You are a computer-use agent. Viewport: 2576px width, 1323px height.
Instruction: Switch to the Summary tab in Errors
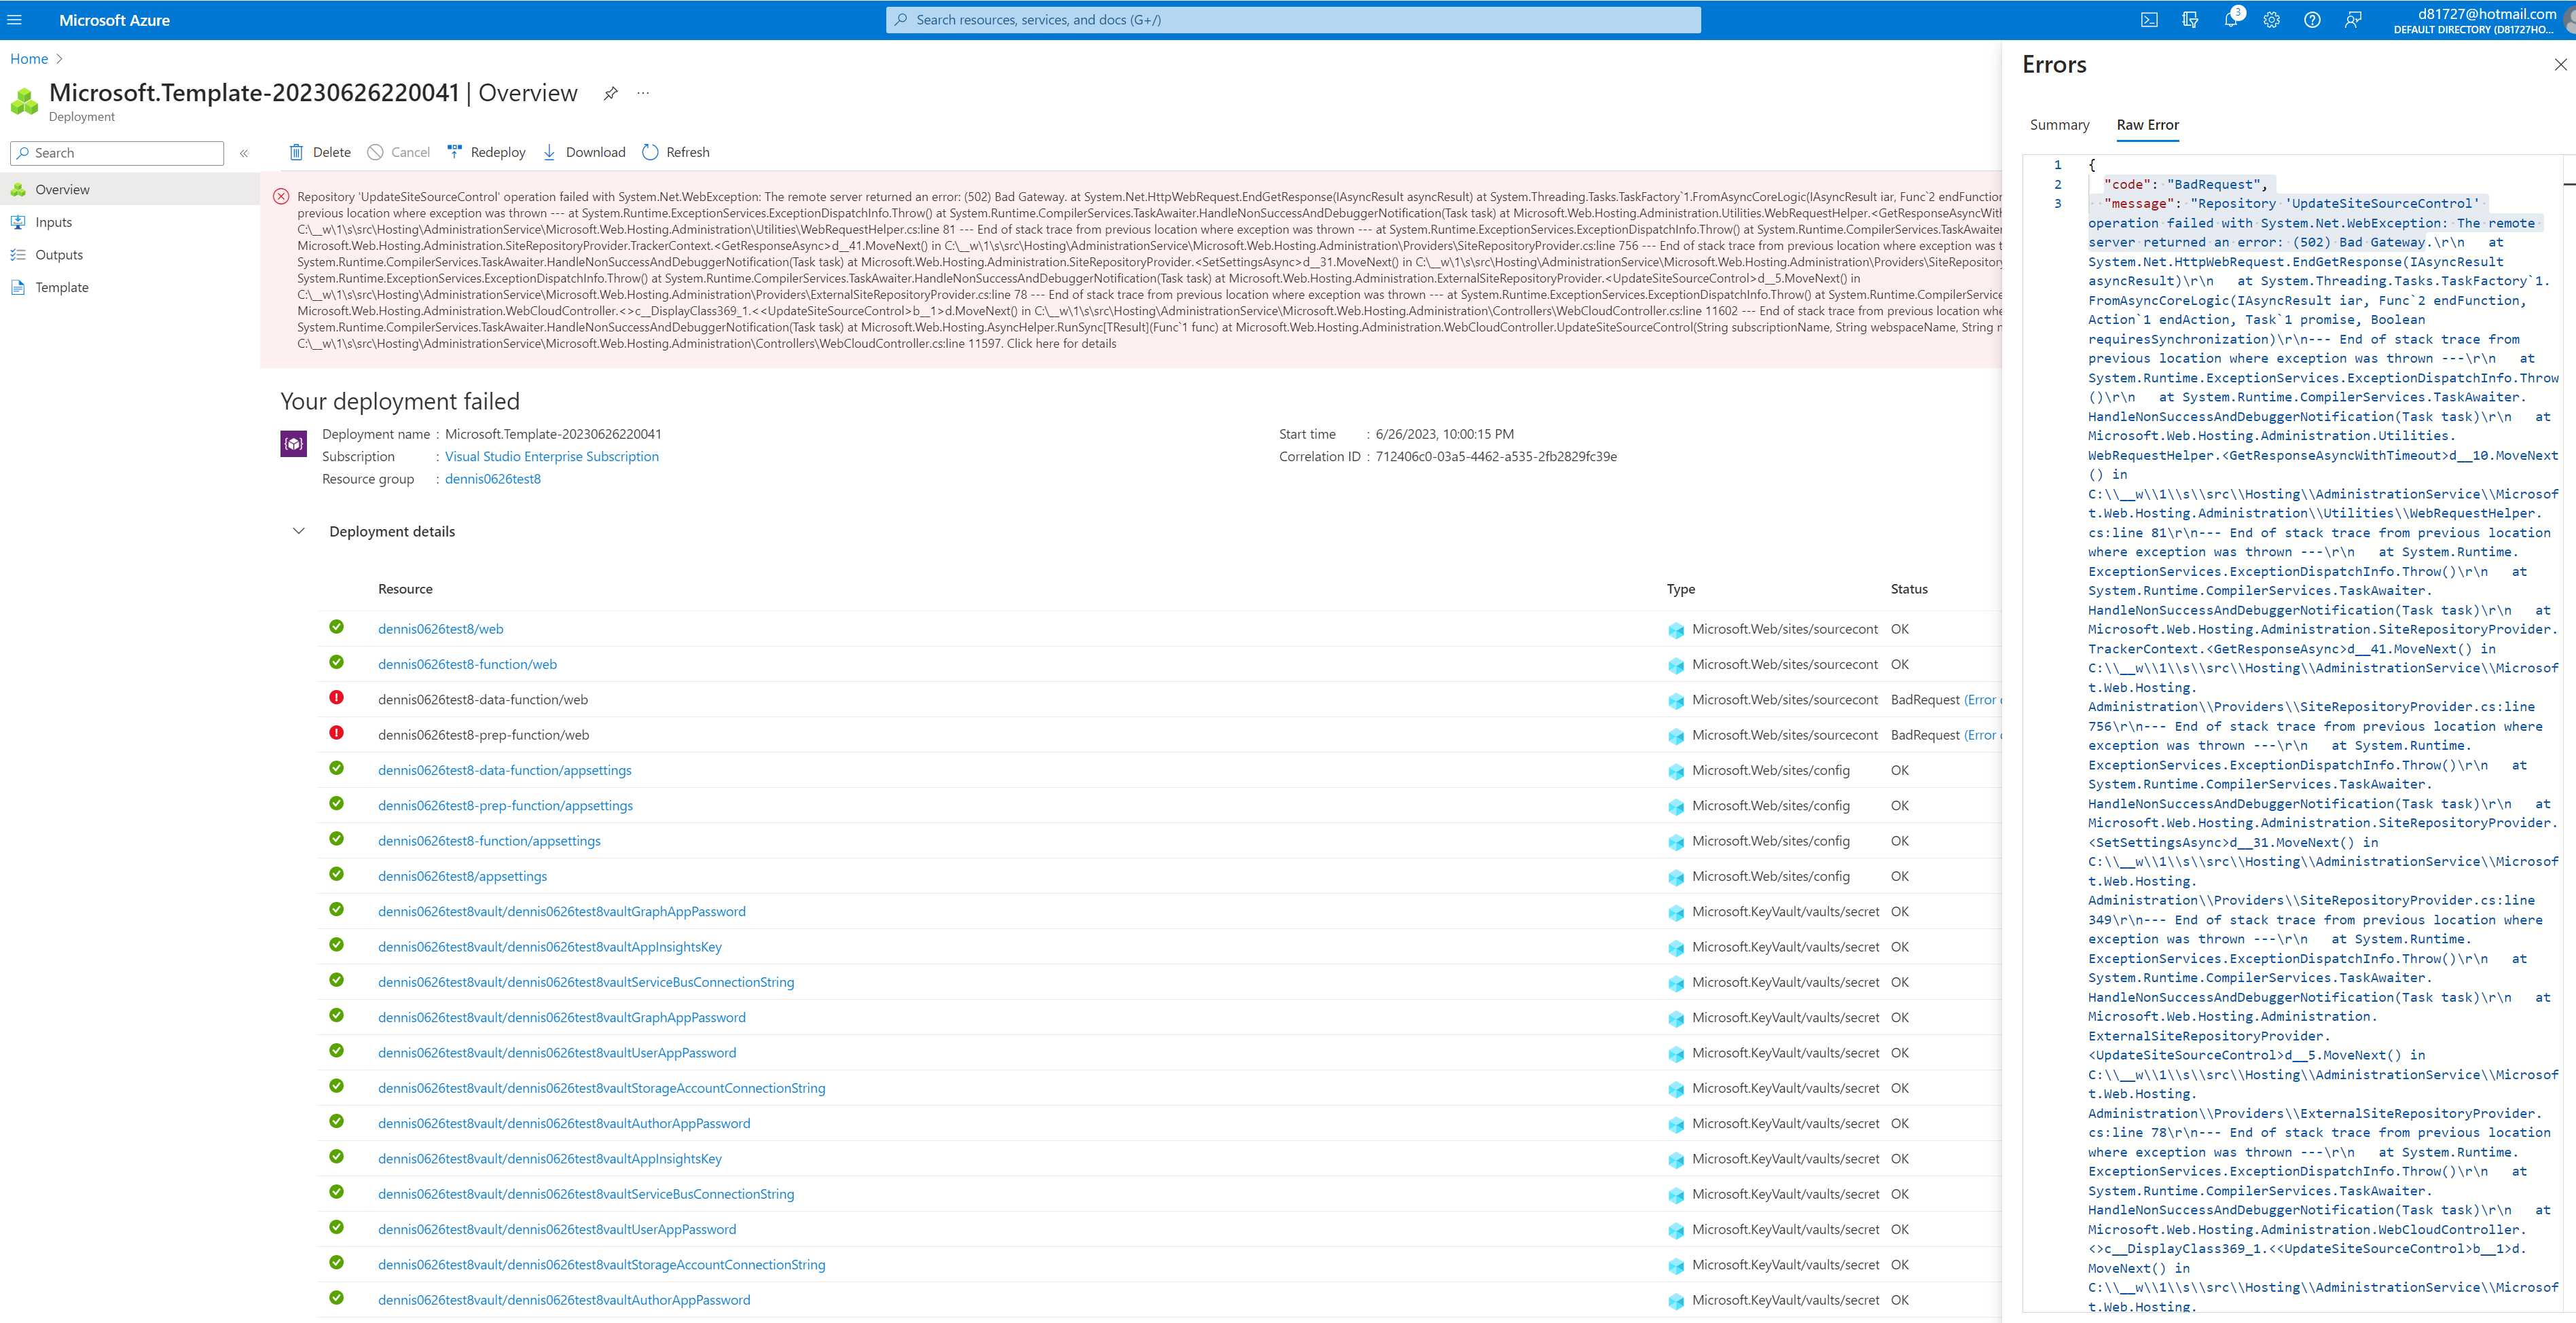click(2059, 125)
